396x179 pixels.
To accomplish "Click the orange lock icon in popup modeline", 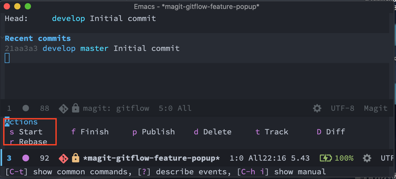I will pyautogui.click(x=76, y=158).
